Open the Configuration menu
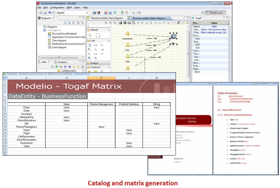 pos(57,7)
